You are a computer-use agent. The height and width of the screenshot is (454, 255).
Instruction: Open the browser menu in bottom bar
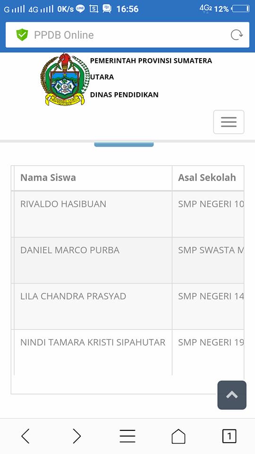tap(127, 436)
